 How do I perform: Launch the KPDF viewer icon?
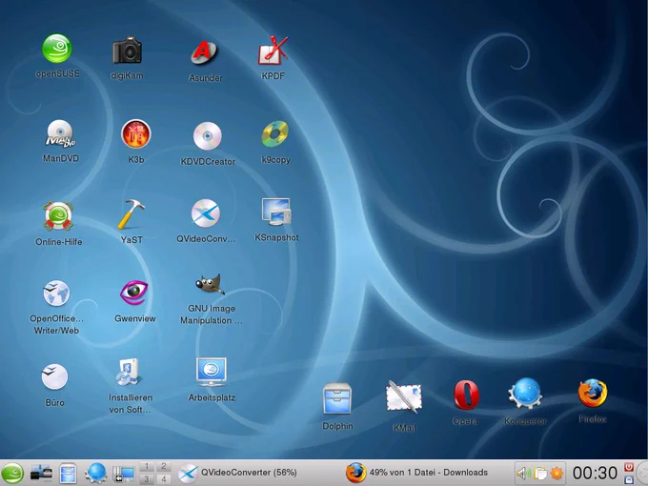coord(273,51)
